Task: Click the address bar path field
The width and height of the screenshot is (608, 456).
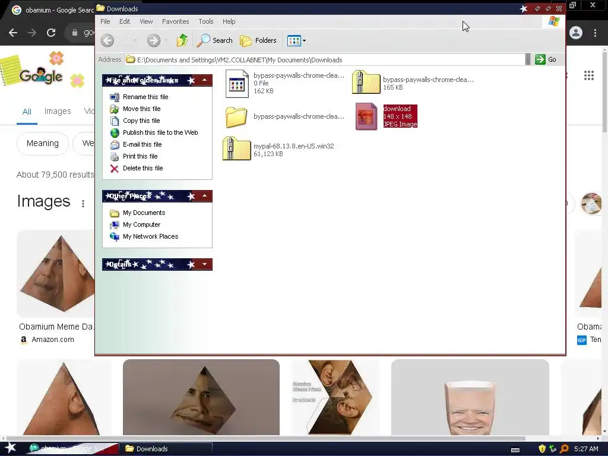Action: click(325, 60)
